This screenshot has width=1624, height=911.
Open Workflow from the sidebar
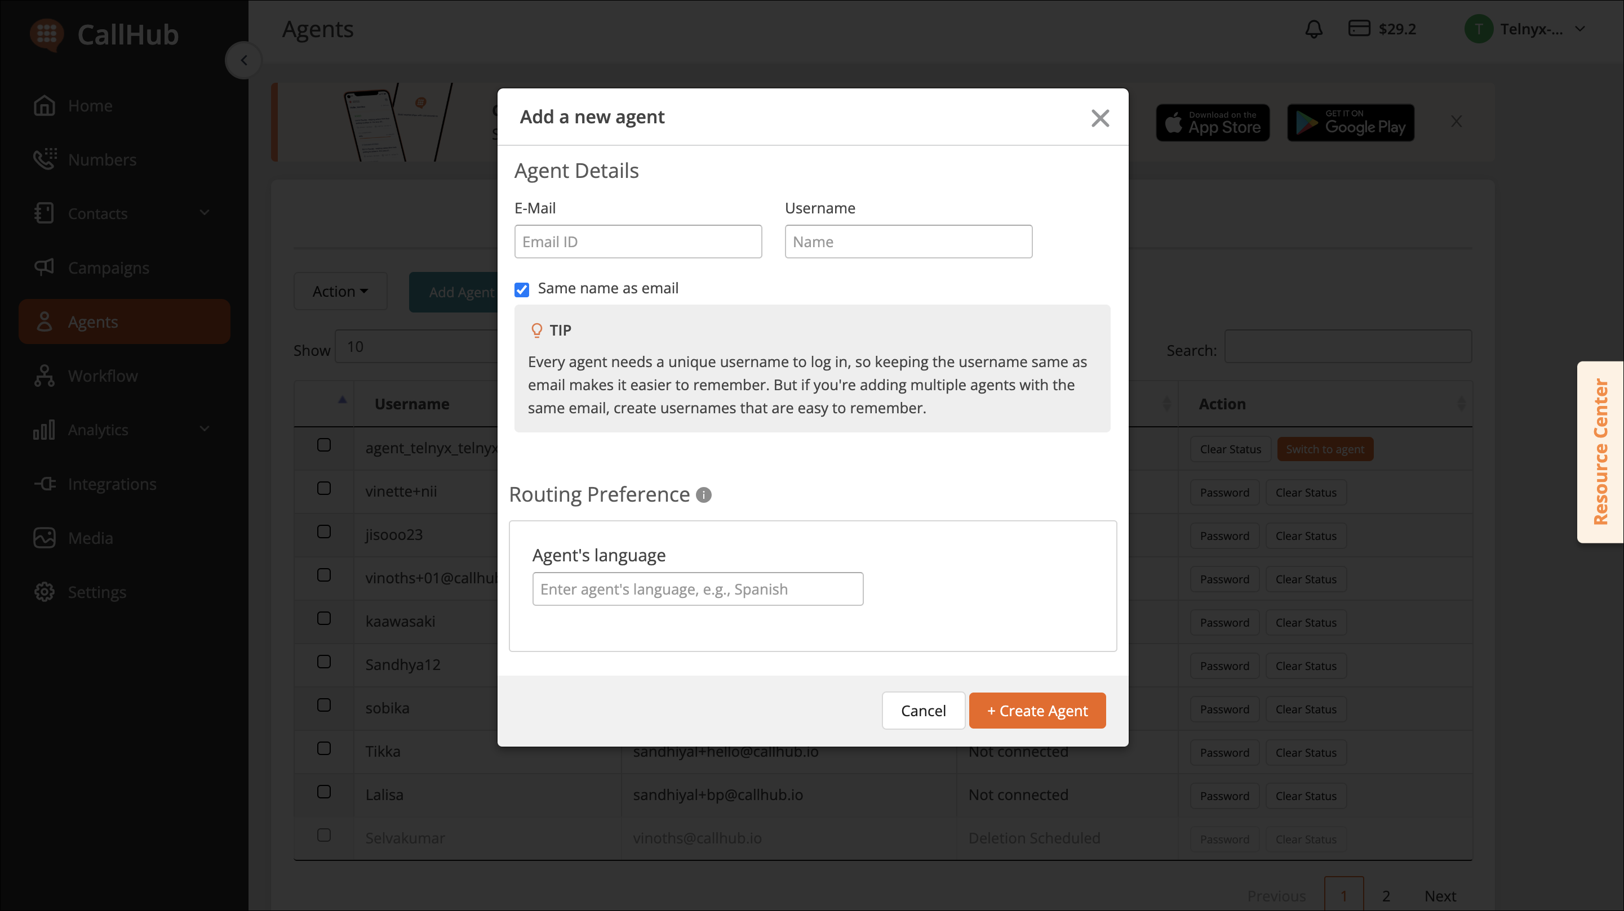pyautogui.click(x=124, y=376)
